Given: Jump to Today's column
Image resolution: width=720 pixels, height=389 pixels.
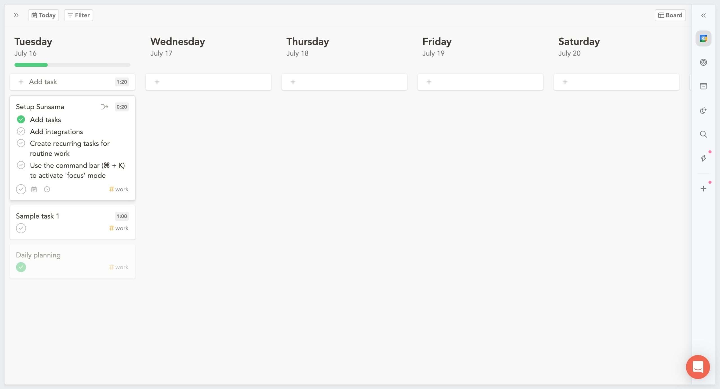Looking at the screenshot, I should click(x=43, y=15).
